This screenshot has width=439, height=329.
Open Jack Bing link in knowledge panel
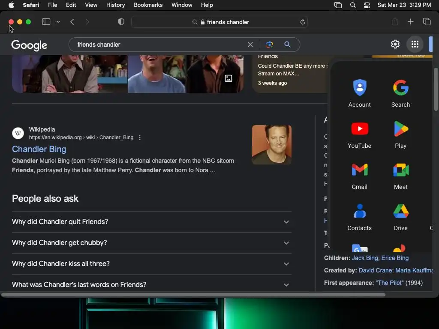tap(365, 258)
